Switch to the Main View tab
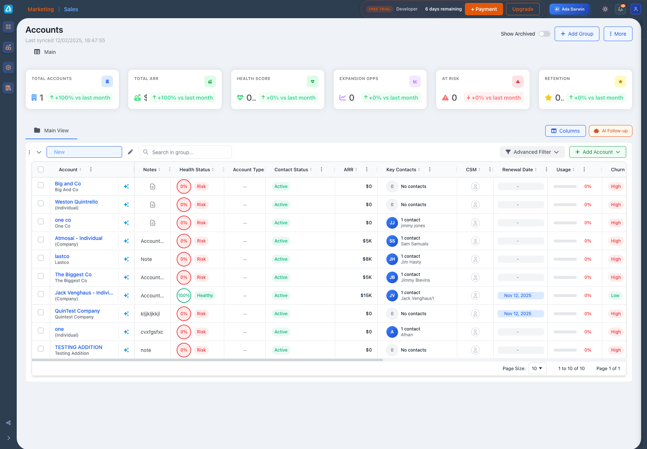The image size is (647, 449). coord(52,131)
